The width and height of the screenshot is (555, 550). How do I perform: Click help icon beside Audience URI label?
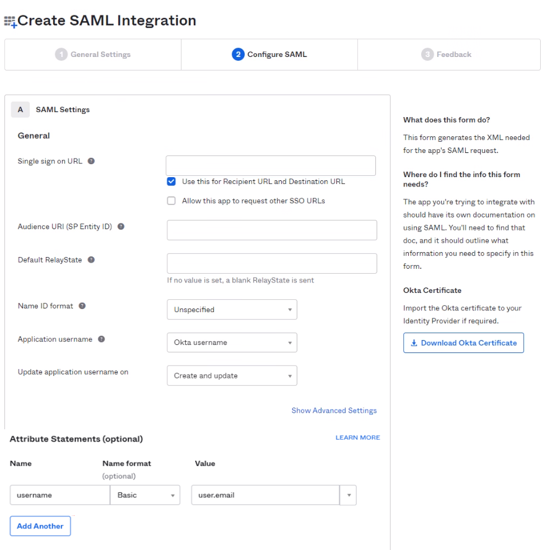(x=121, y=227)
